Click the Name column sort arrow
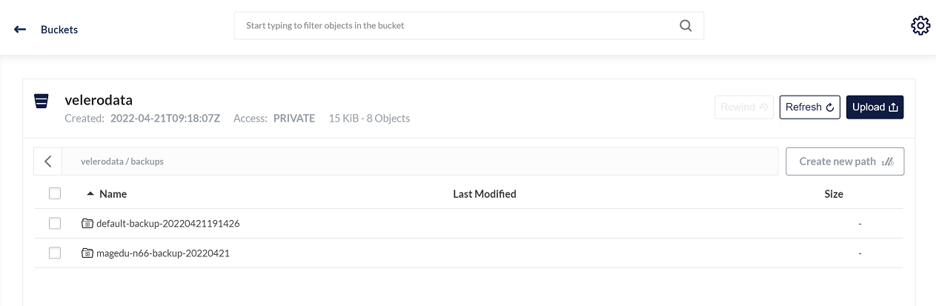 [90, 193]
